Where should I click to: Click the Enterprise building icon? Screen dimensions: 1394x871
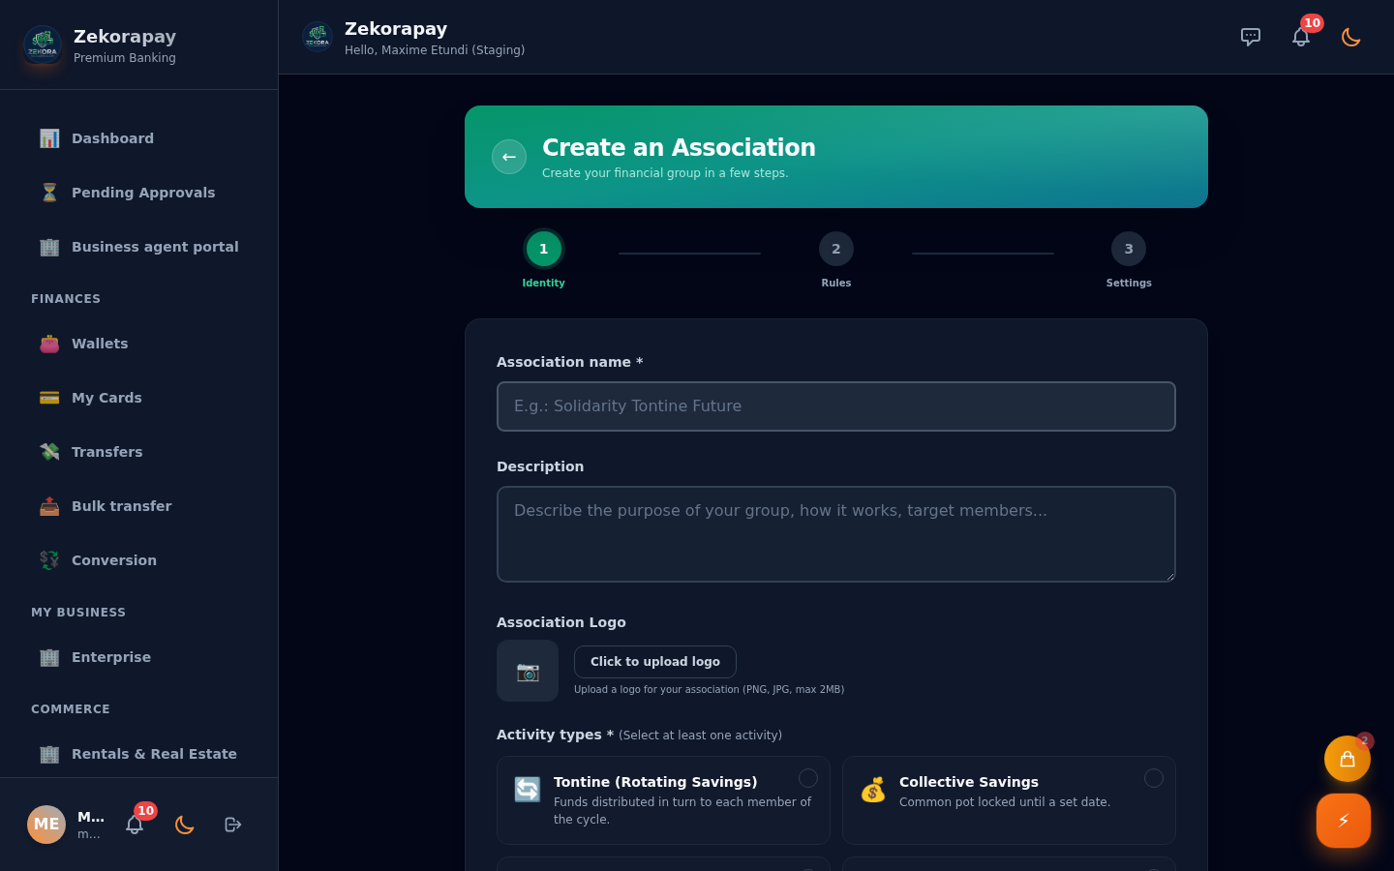click(x=49, y=657)
